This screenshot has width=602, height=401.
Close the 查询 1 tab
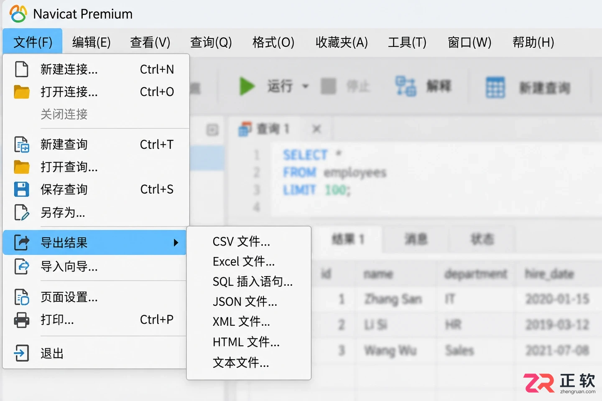317,129
